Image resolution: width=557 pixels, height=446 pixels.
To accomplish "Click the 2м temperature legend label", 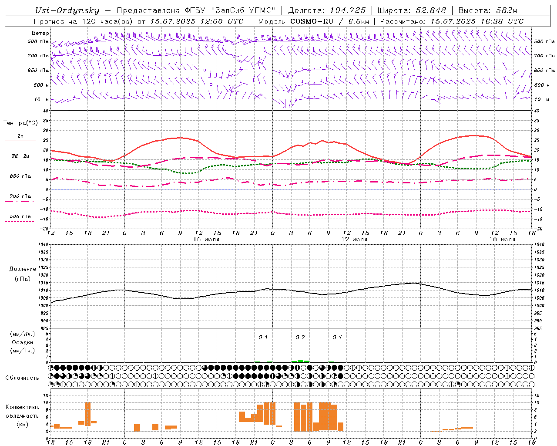I will (x=20, y=136).
